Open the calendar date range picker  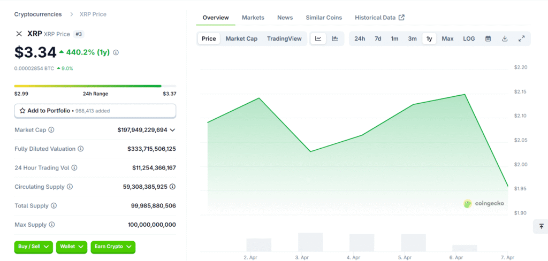tap(488, 39)
